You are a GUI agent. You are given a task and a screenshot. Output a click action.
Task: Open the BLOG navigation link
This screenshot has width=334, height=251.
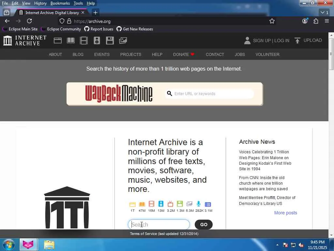tap(78, 55)
